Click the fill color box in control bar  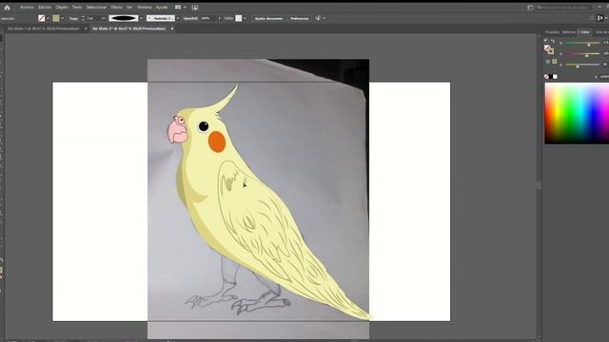pyautogui.click(x=42, y=18)
